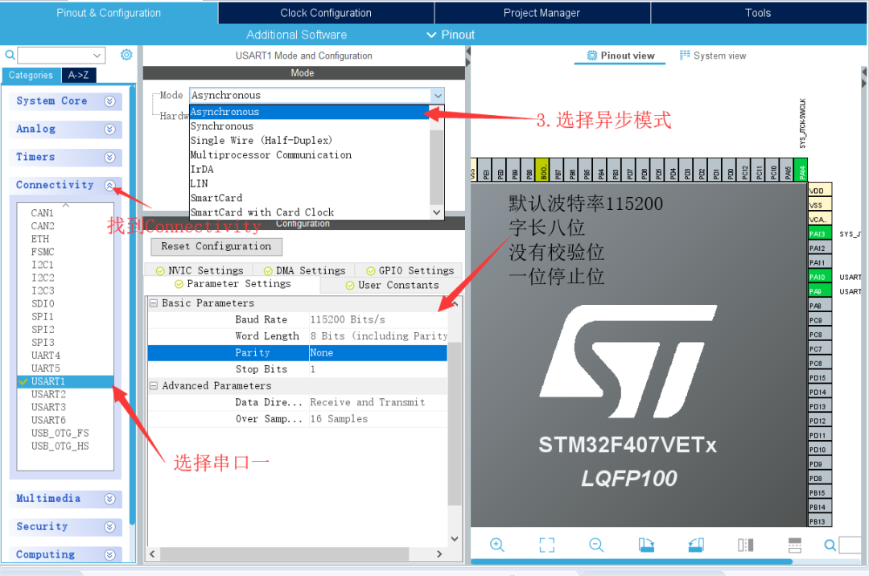
Task: Collapse the Connectivity category
Action: coord(109,185)
